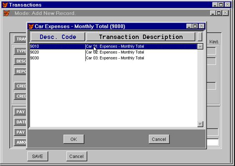Minimize the Transactions main window
235x166 pixels.
click(x=215, y=5)
